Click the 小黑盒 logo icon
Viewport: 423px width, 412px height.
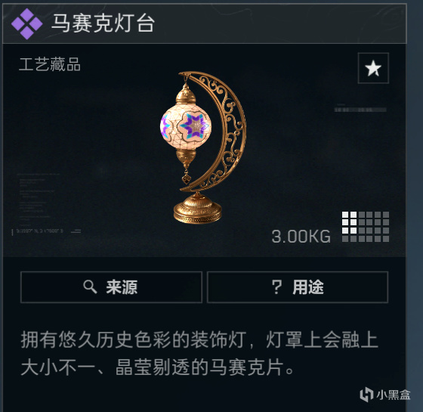[366, 395]
